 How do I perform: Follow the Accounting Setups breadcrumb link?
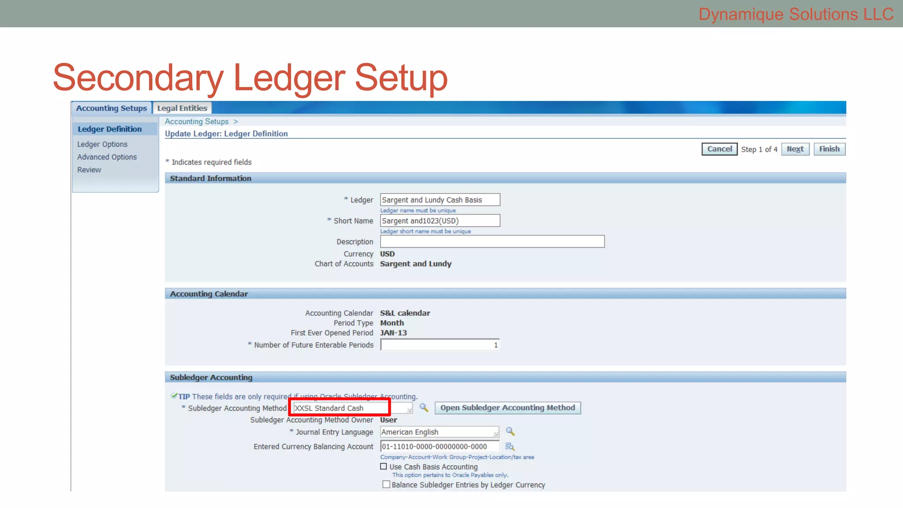click(197, 121)
